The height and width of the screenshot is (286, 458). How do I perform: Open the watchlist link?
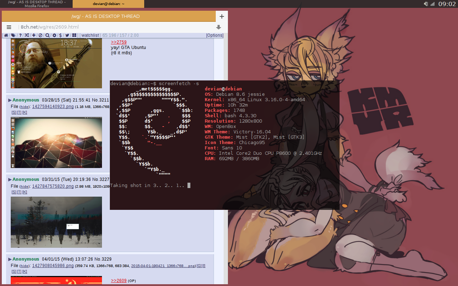pos(90,35)
